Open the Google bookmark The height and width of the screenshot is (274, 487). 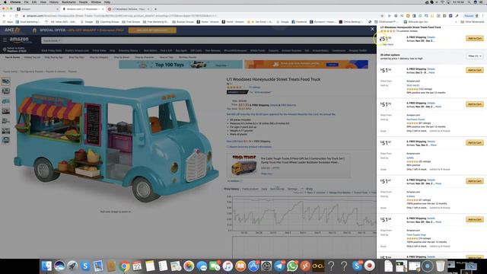tap(87, 22)
